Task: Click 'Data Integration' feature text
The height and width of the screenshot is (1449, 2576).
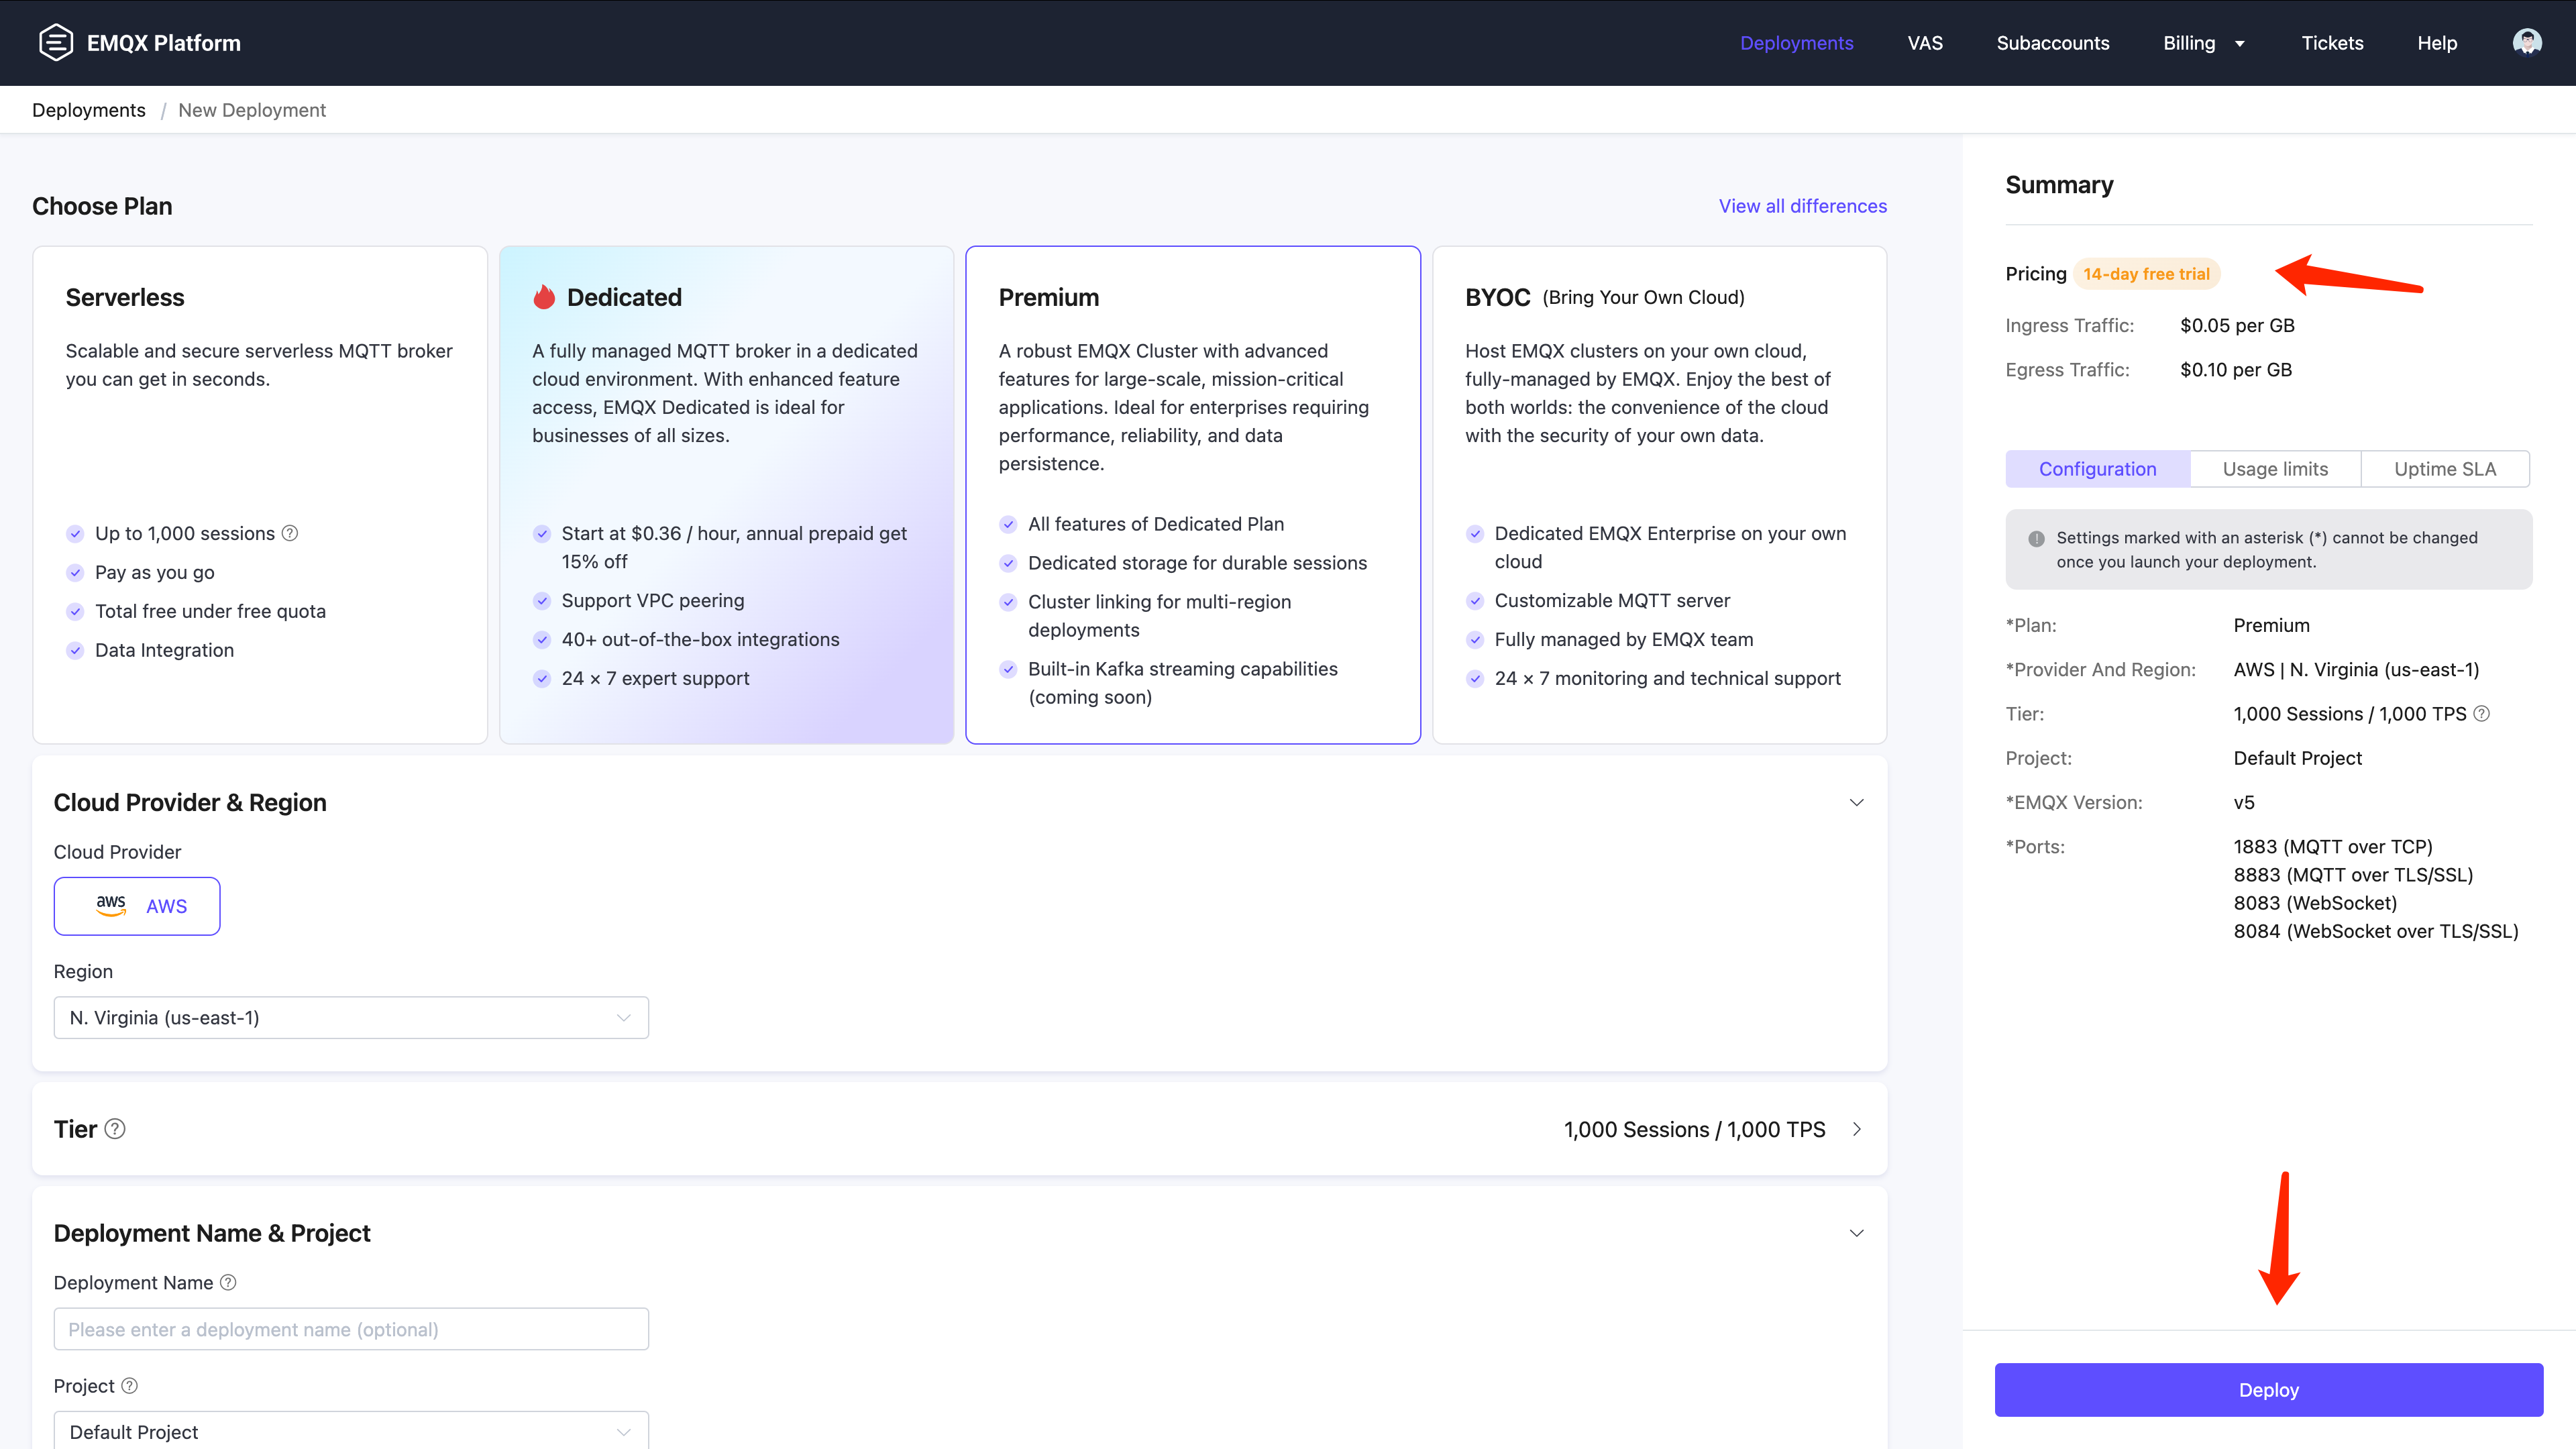Action: tap(164, 650)
